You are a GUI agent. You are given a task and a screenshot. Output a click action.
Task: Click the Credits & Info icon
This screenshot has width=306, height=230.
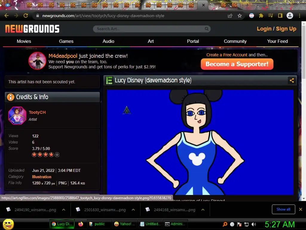pos(10,97)
